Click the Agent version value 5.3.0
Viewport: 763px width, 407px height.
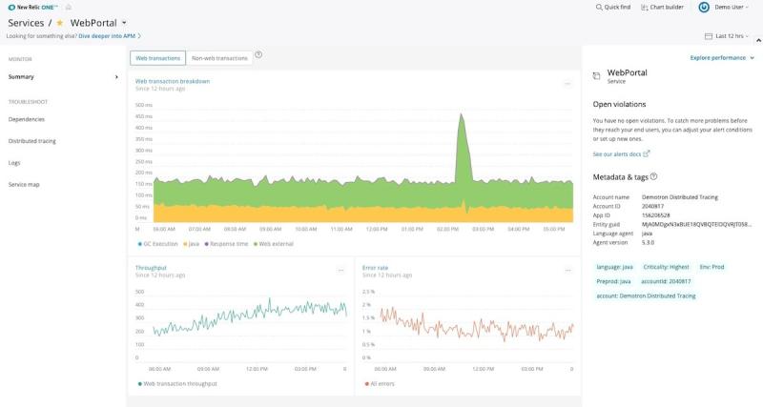(648, 243)
